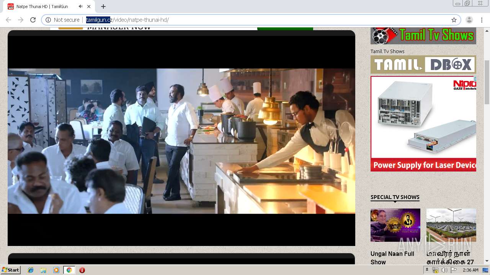490x275 pixels.
Task: Go back to previous page in Chrome
Action: click(x=8, y=20)
